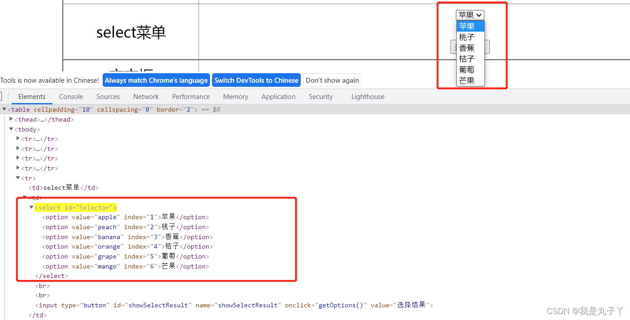Dismiss the notice with Don't show again
The image size is (630, 320).
tap(332, 80)
